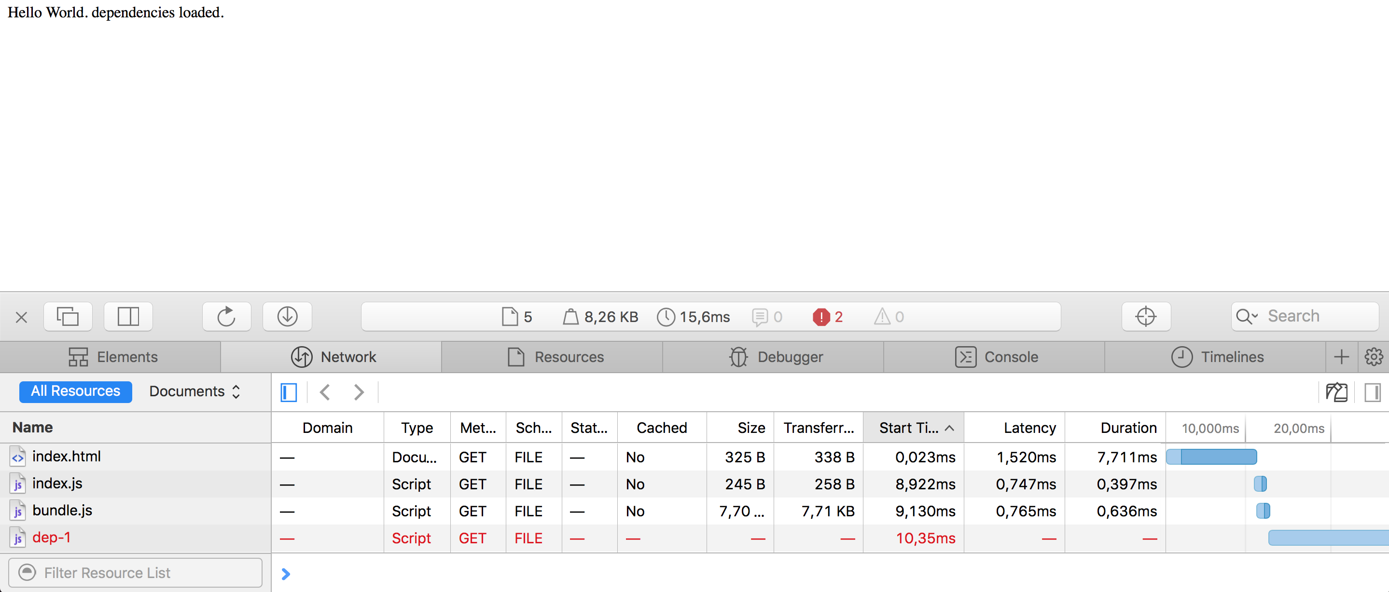Screen dimensions: 1389x592
Task: Expand the resource list arrow
Action: (x=287, y=574)
